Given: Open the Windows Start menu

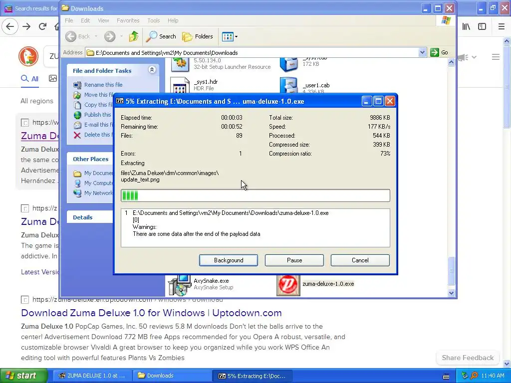Looking at the screenshot, I should pyautogui.click(x=24, y=376).
